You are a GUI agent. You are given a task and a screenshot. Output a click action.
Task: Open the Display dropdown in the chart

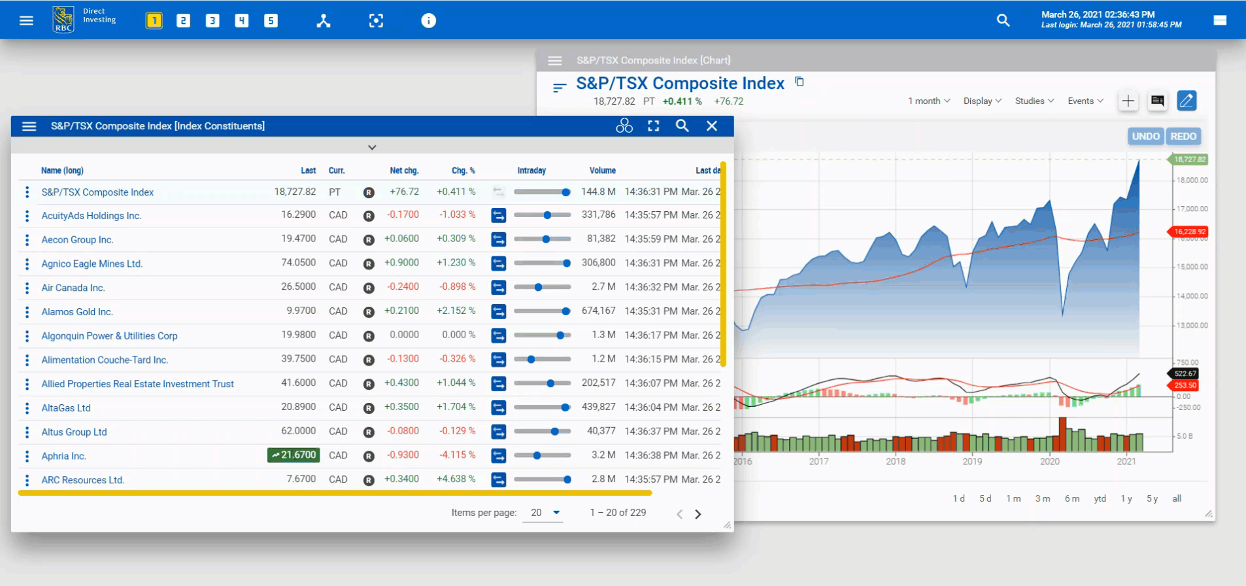tap(983, 101)
